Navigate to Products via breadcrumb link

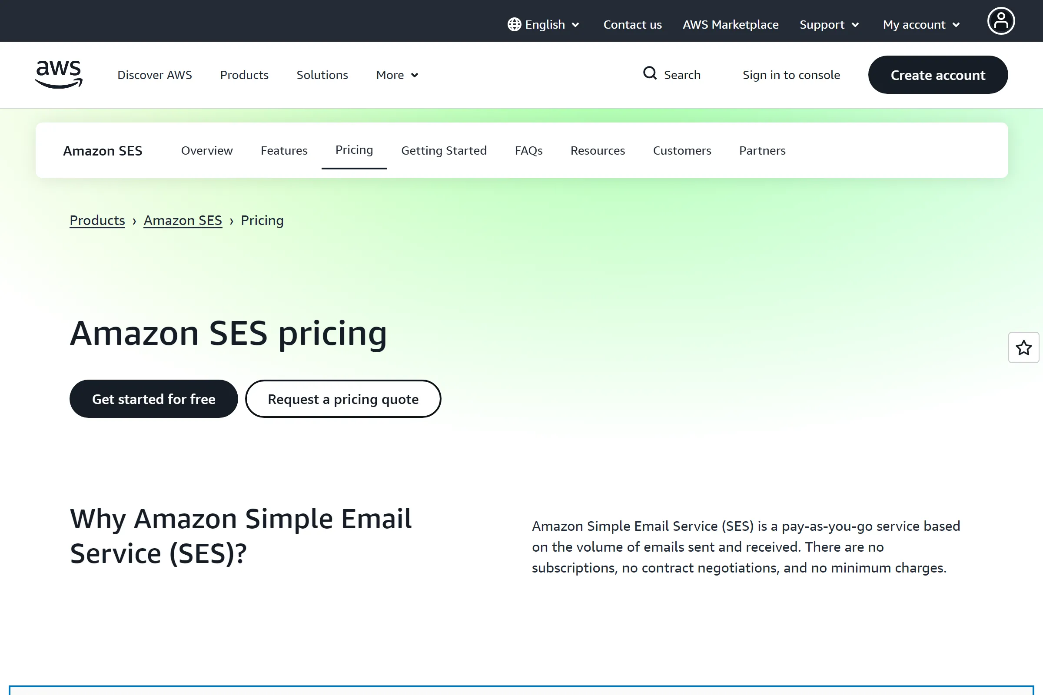point(97,220)
